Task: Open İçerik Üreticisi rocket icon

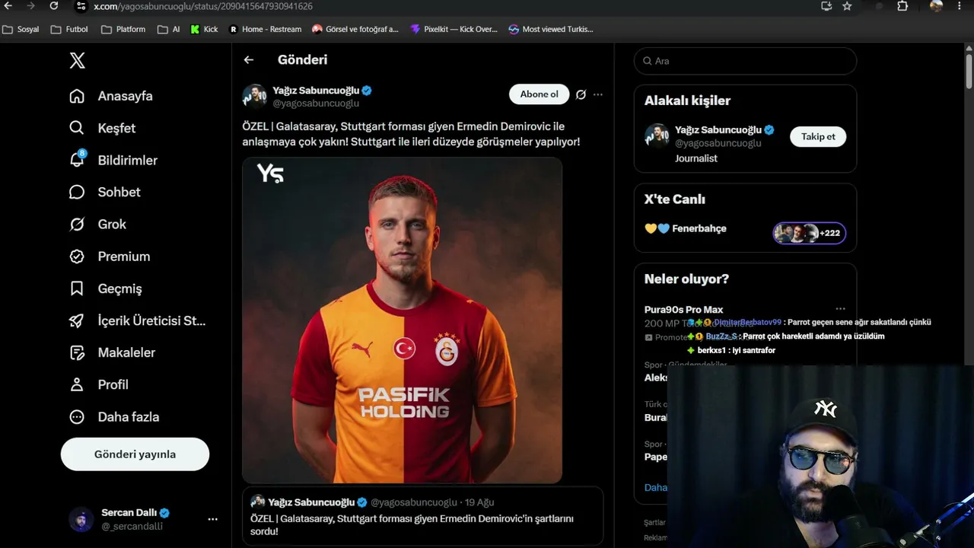Action: pyautogui.click(x=77, y=320)
